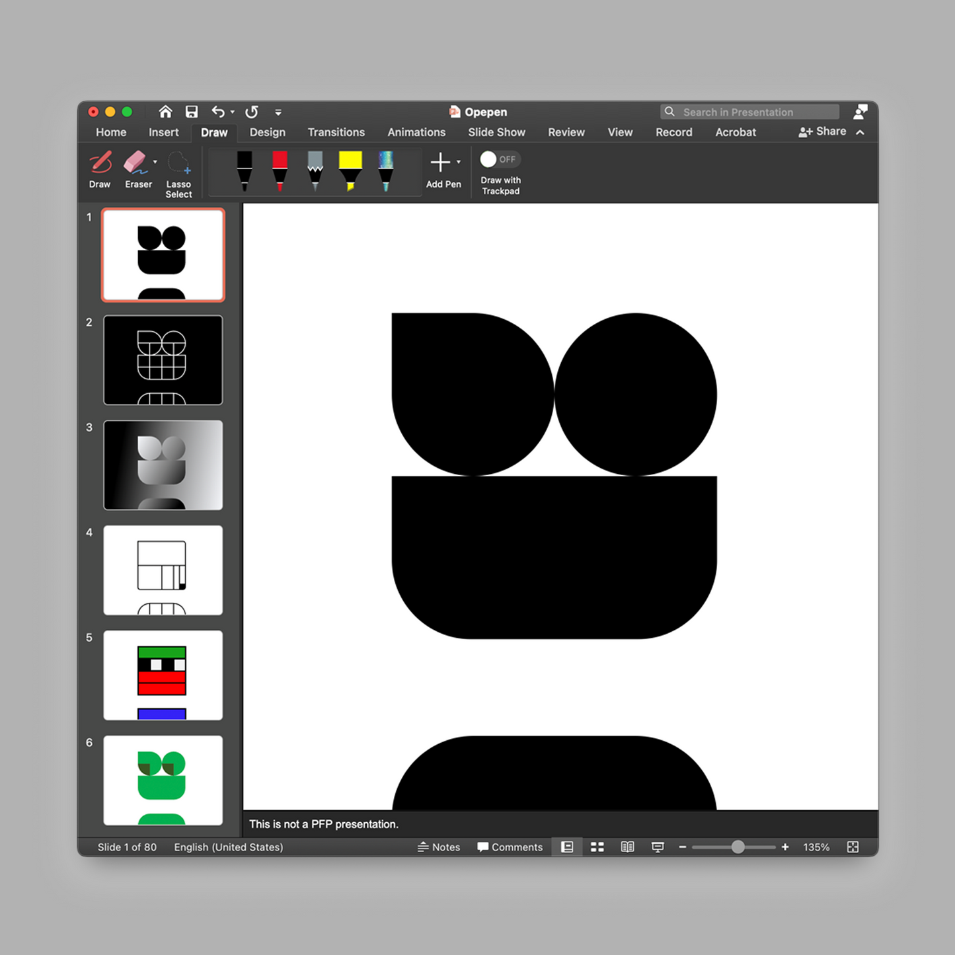The height and width of the screenshot is (955, 955).
Task: Click the black circle shape on slide
Action: tap(636, 395)
